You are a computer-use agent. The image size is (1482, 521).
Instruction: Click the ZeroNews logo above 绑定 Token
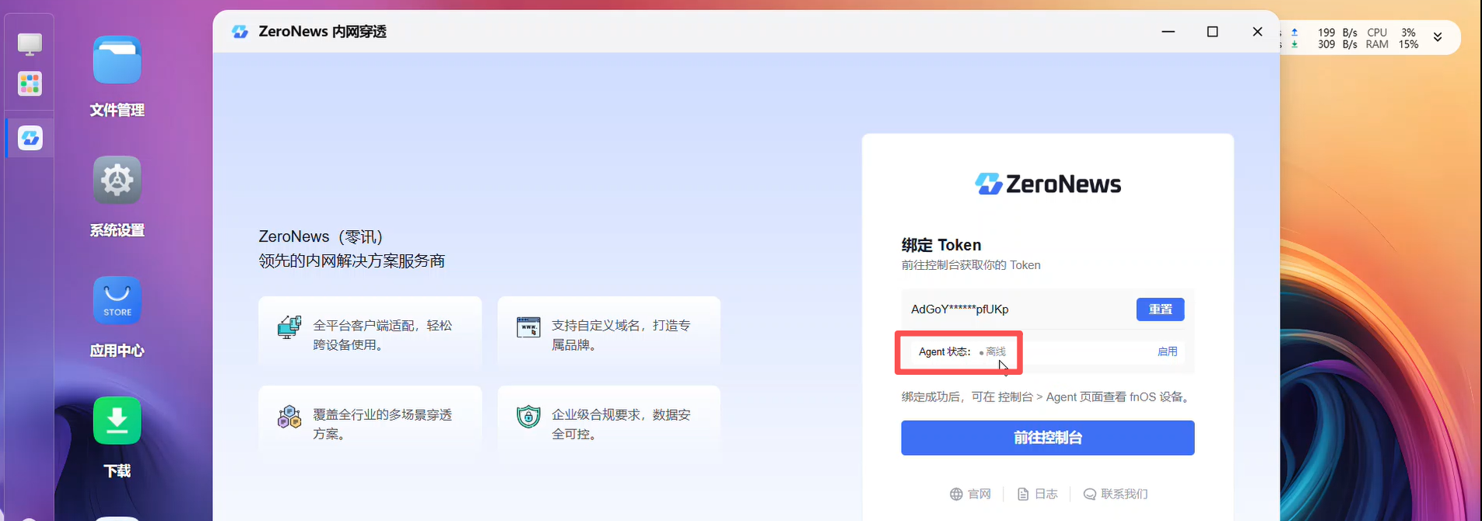coord(1047,184)
